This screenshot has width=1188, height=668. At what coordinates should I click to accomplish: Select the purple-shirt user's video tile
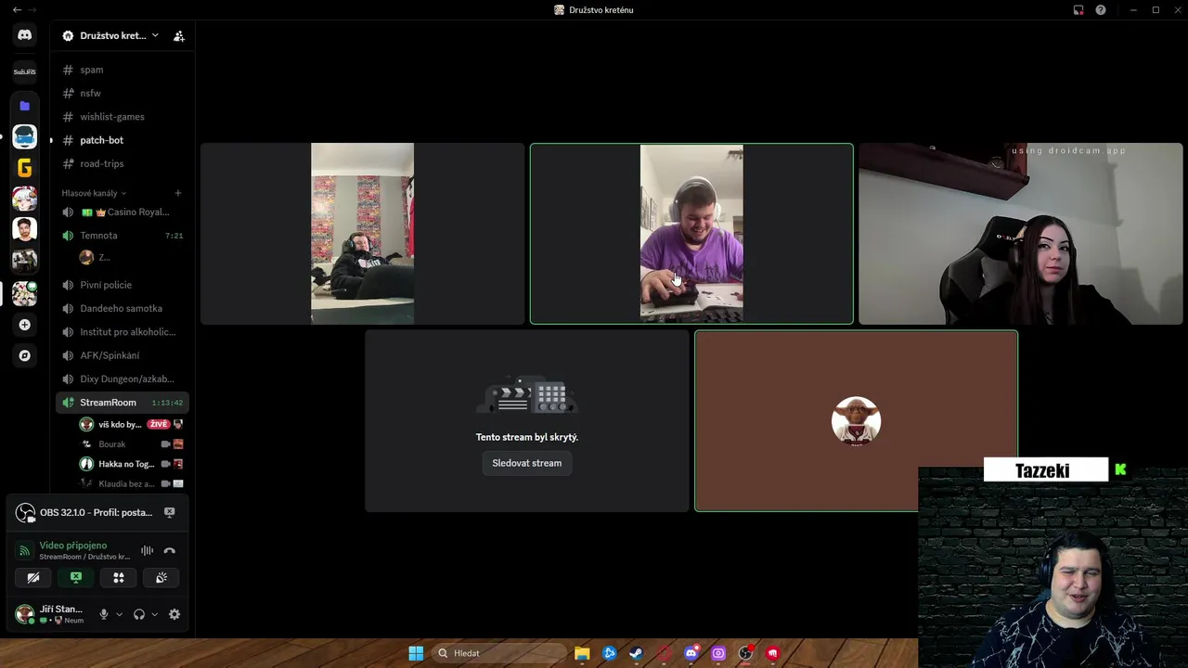(x=691, y=234)
